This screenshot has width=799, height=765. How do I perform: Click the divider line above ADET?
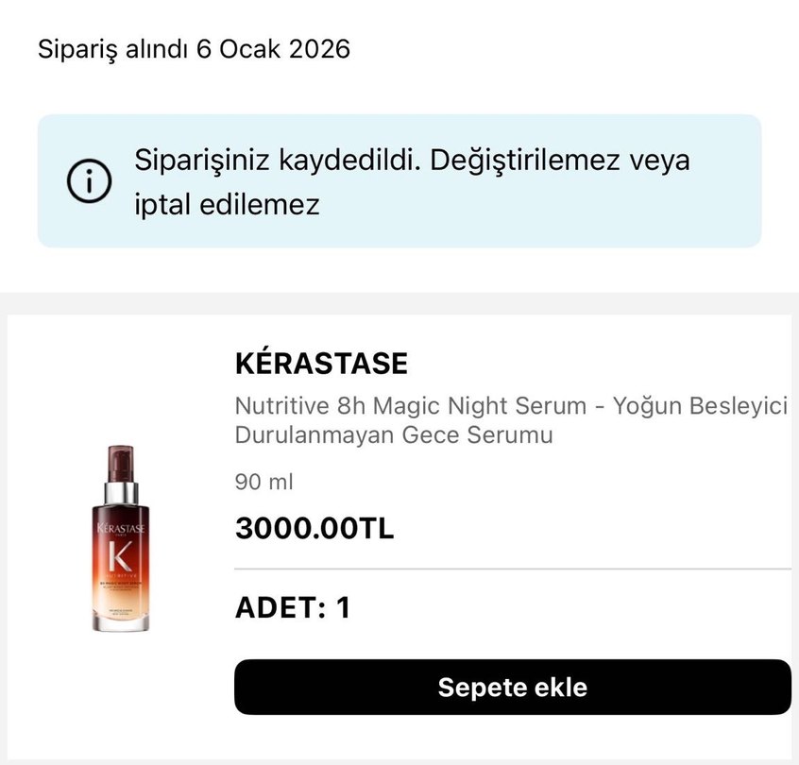click(x=511, y=569)
